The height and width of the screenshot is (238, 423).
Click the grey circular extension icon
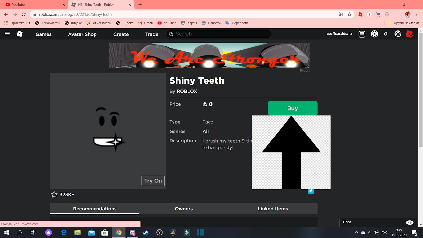tap(387, 14)
